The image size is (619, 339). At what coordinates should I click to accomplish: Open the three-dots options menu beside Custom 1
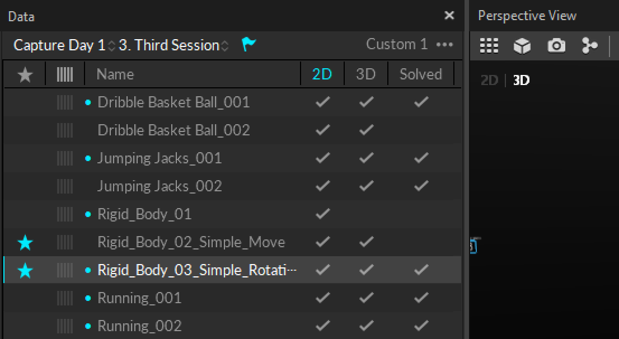tap(445, 45)
